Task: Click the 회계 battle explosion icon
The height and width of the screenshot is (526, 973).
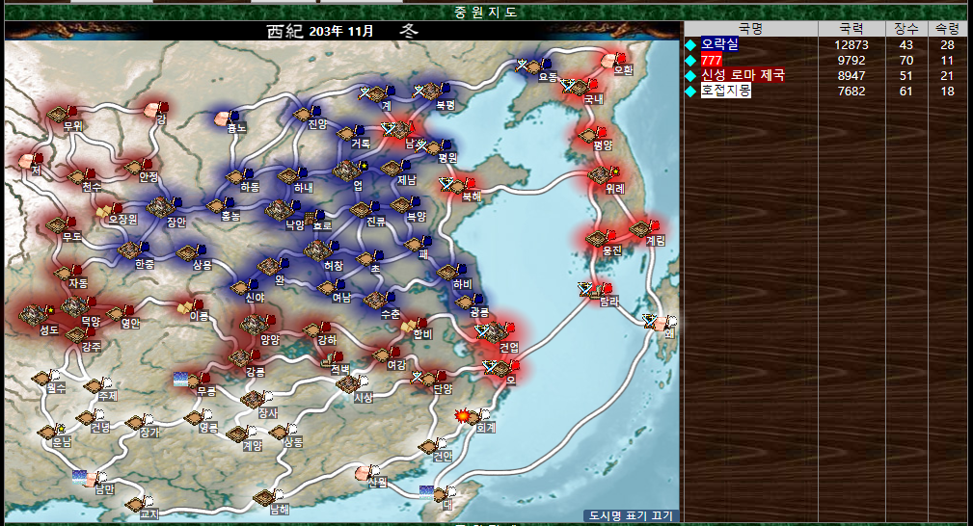Action: click(x=463, y=415)
